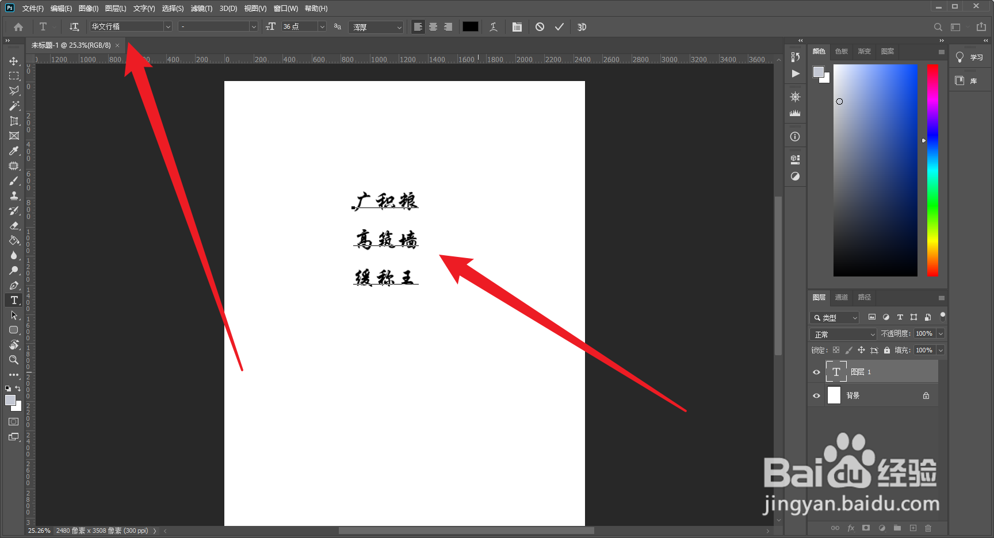Open the font style dropdown
The image size is (994, 538).
(x=217, y=26)
